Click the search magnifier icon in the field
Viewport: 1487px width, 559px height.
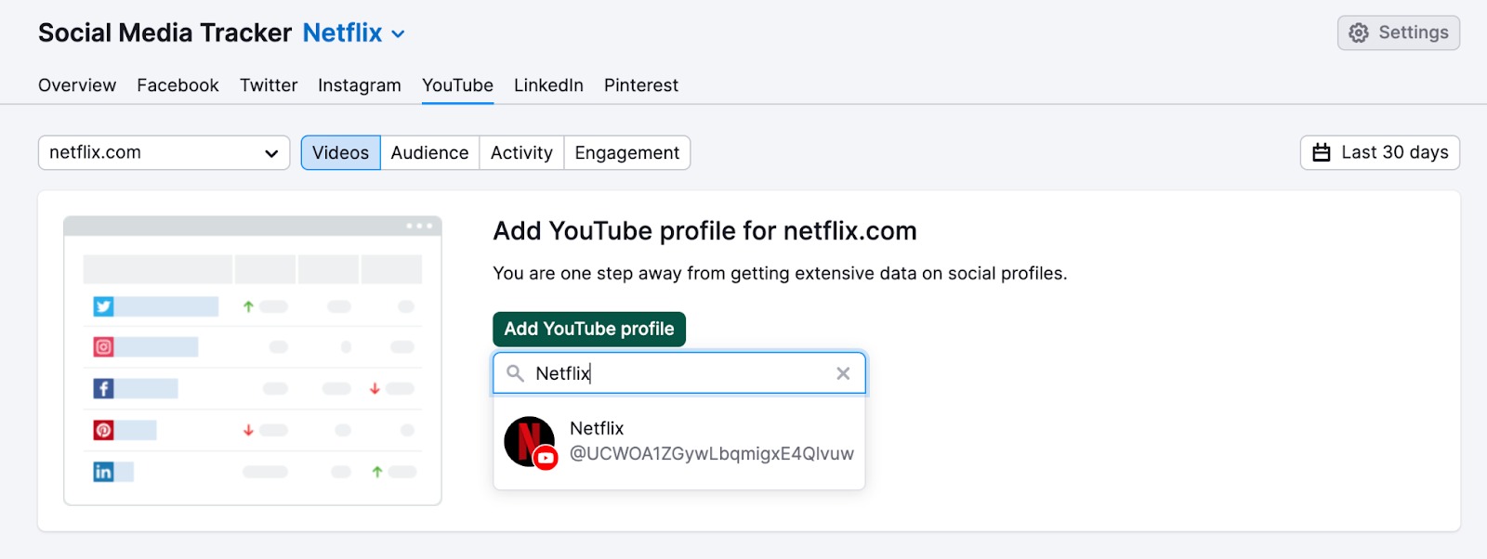(515, 373)
